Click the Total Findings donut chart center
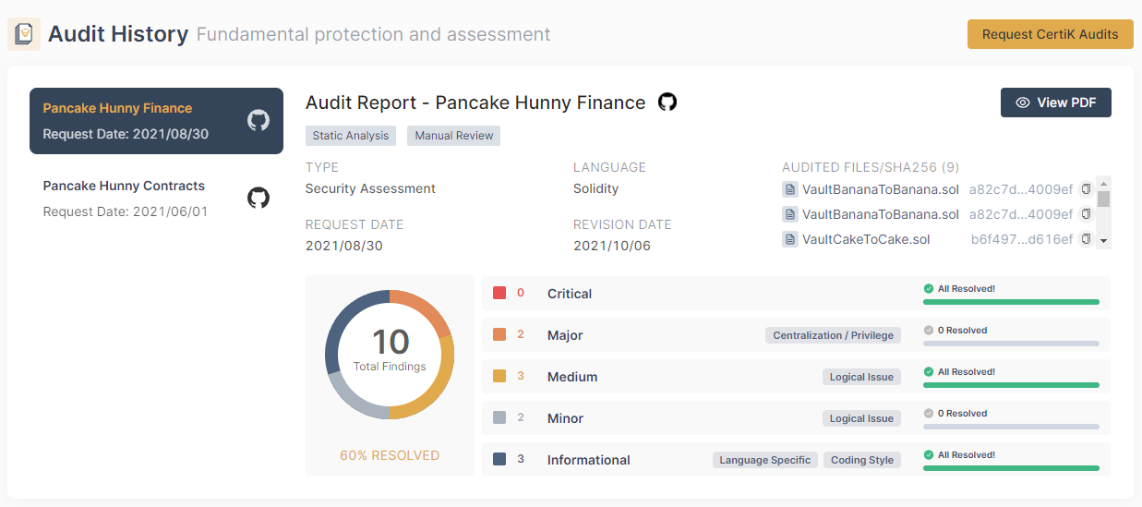 click(x=390, y=351)
